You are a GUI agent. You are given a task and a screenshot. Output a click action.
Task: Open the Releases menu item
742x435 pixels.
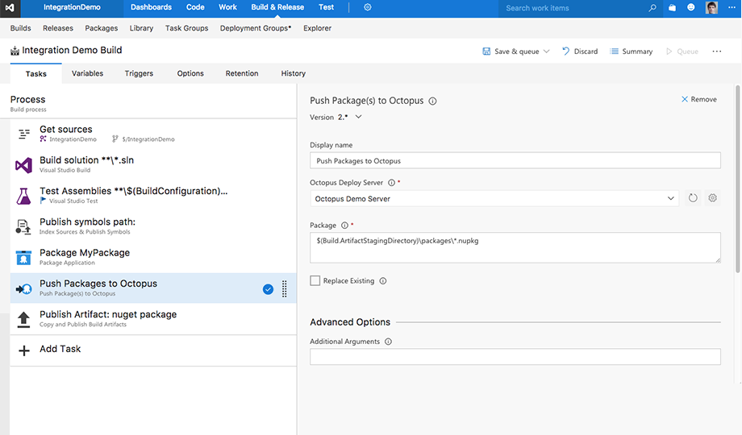(58, 28)
